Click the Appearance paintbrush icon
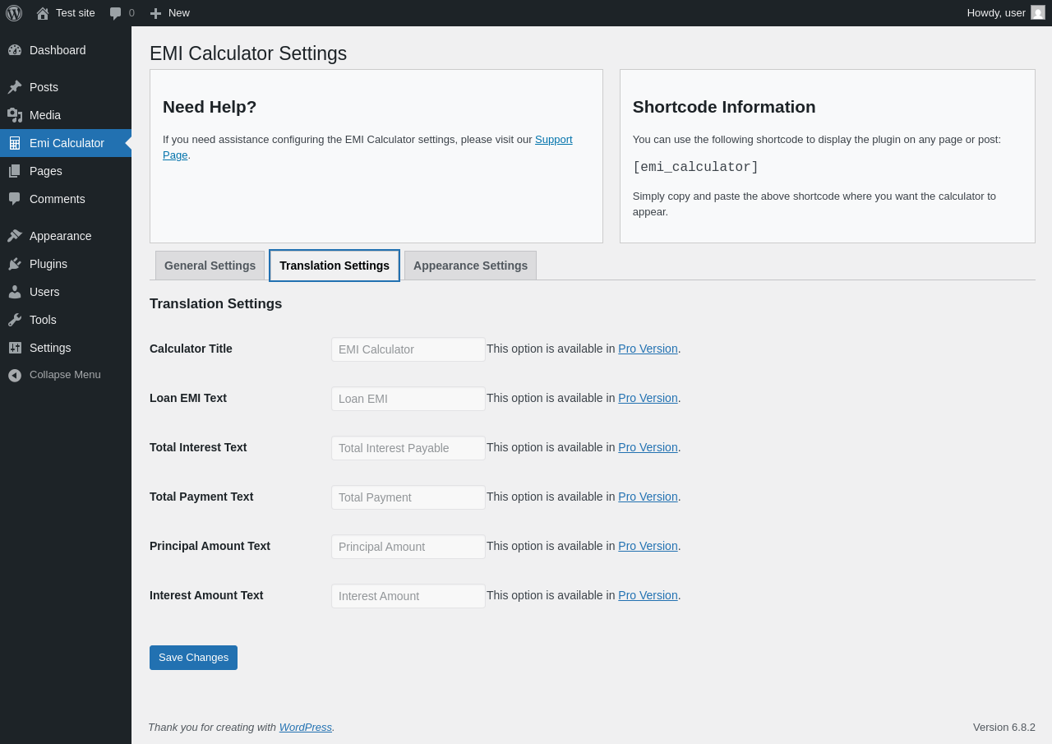The image size is (1052, 744). (x=15, y=236)
